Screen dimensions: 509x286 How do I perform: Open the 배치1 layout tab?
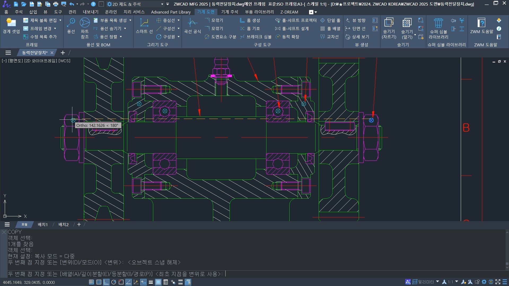pos(43,225)
